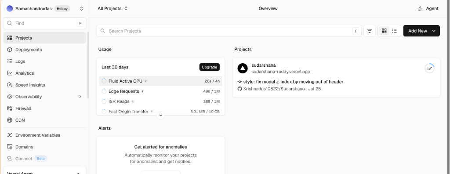
Task: Click the ISR Reads info icon
Action: coord(133,101)
